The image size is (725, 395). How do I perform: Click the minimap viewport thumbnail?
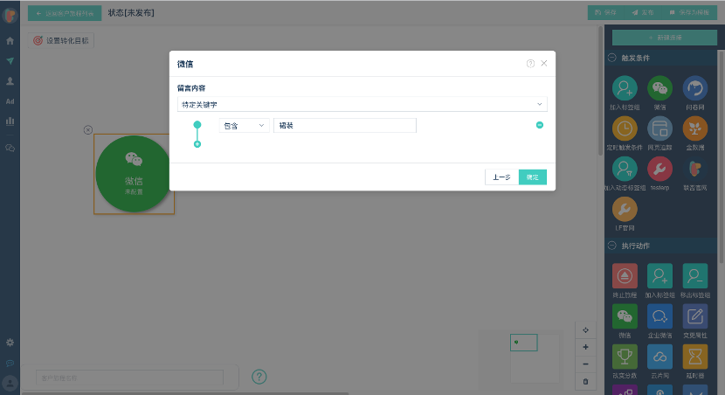click(x=524, y=343)
